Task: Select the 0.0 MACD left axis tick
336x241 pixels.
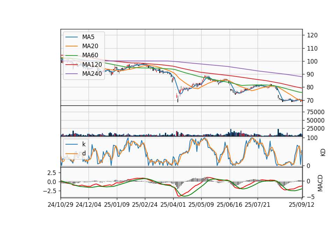Action: pyautogui.click(x=52, y=182)
